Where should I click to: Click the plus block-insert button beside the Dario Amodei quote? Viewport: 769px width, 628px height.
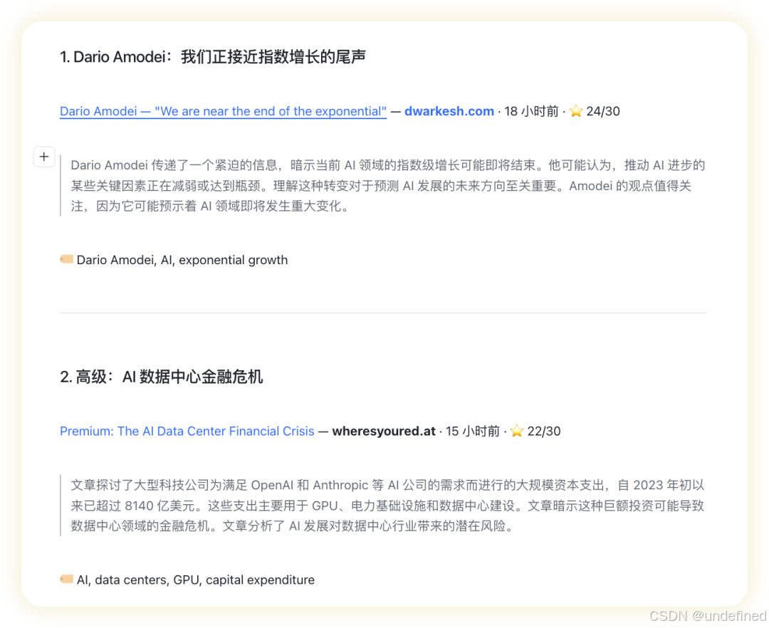tap(43, 157)
